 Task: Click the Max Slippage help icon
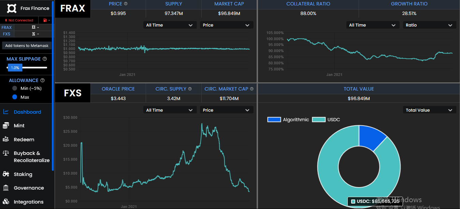[x=45, y=59]
